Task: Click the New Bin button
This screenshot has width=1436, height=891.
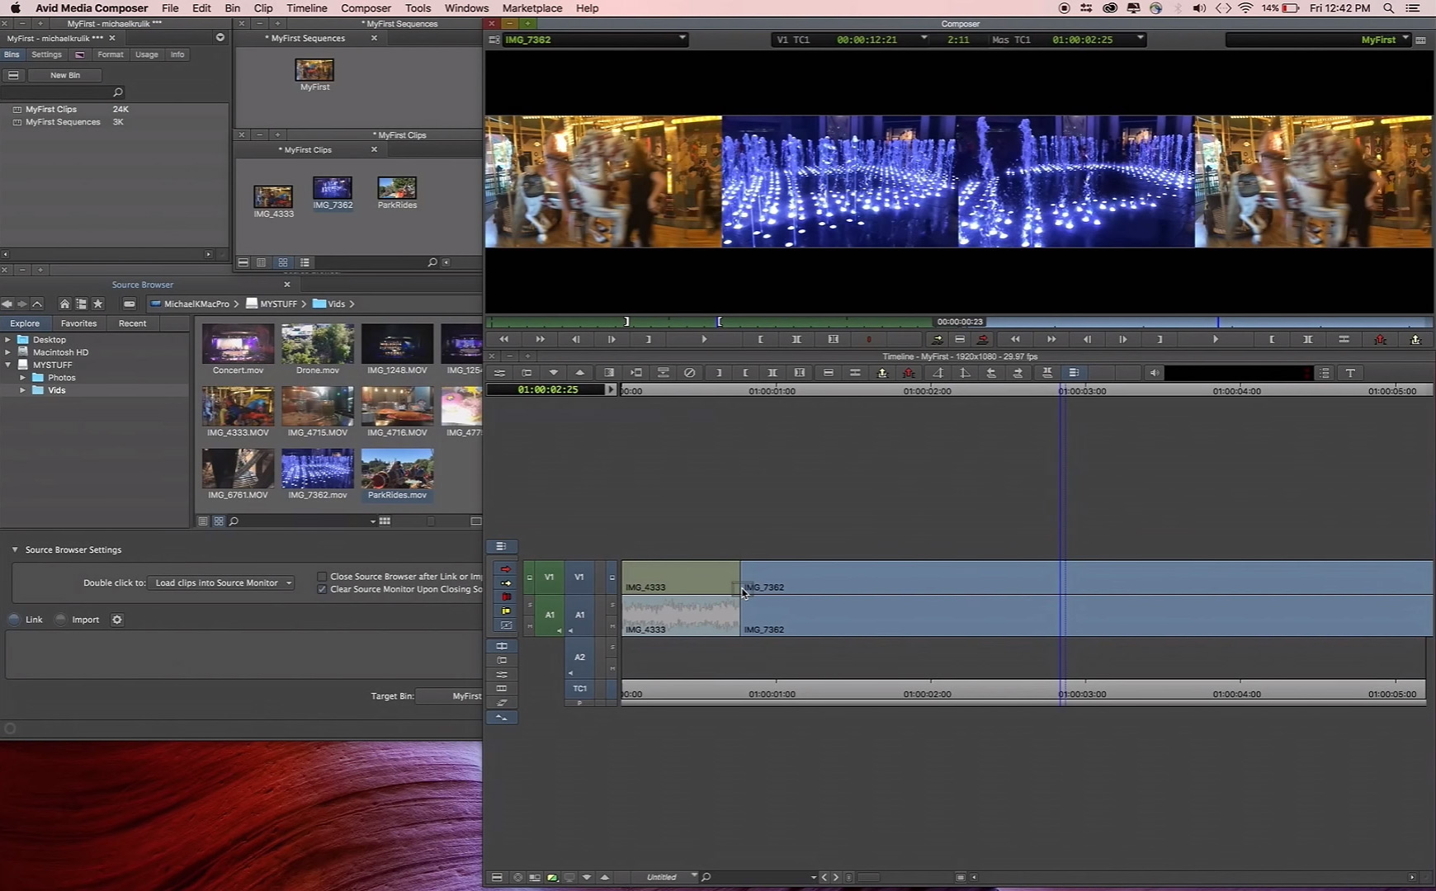Action: pyautogui.click(x=65, y=75)
